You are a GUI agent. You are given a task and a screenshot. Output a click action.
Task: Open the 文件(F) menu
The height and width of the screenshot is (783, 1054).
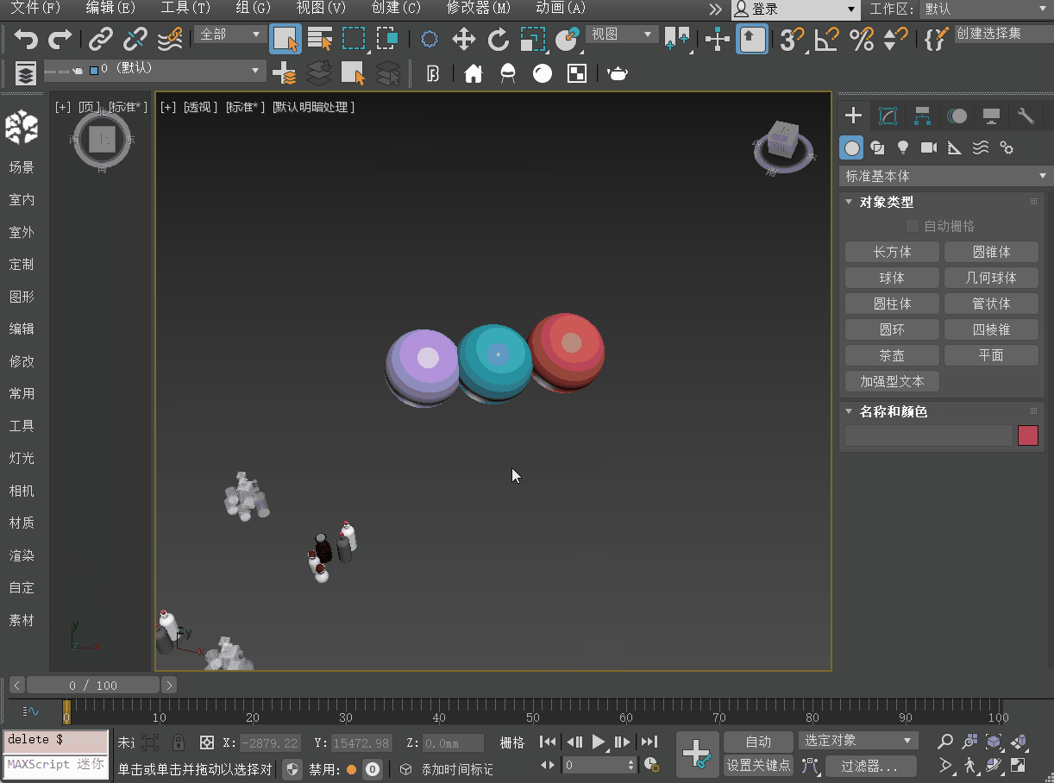tap(35, 8)
